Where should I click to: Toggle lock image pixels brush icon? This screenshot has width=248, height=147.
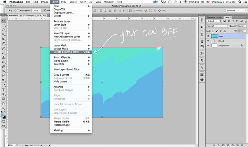pyautogui.click(x=217, y=31)
